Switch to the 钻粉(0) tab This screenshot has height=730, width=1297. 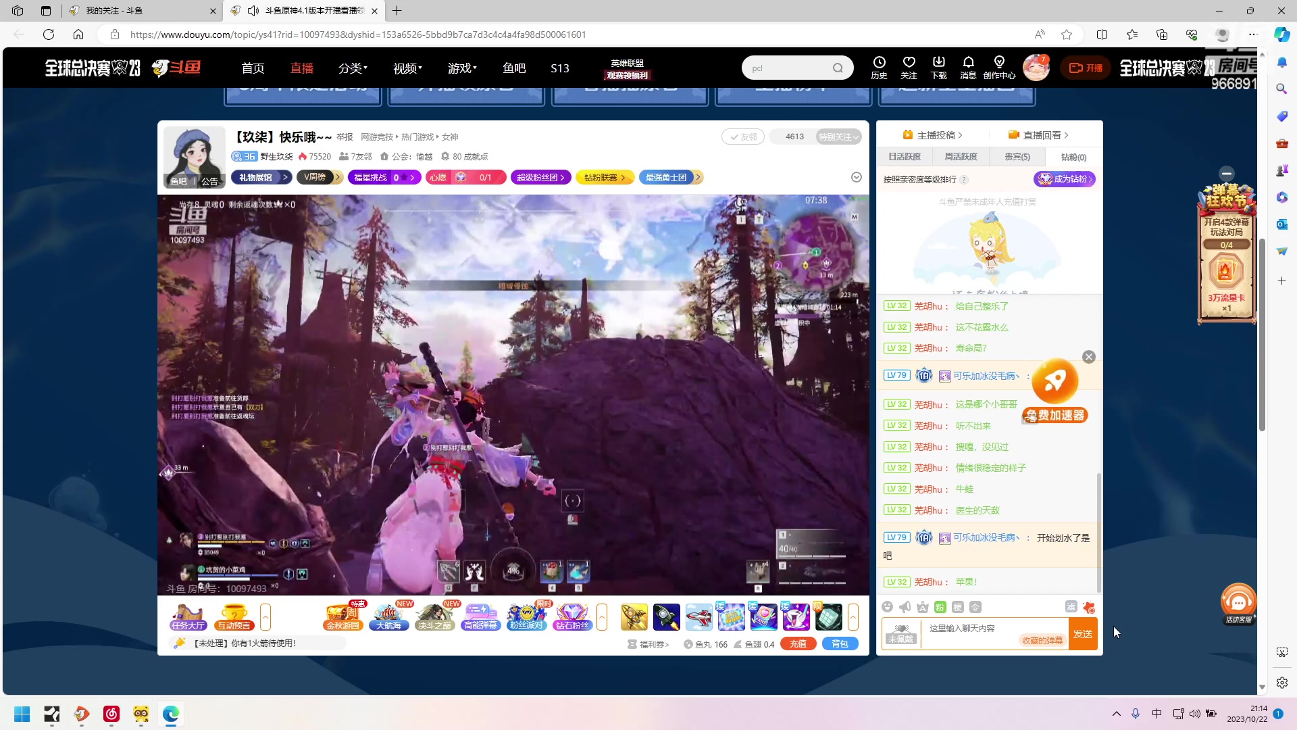pyautogui.click(x=1073, y=157)
